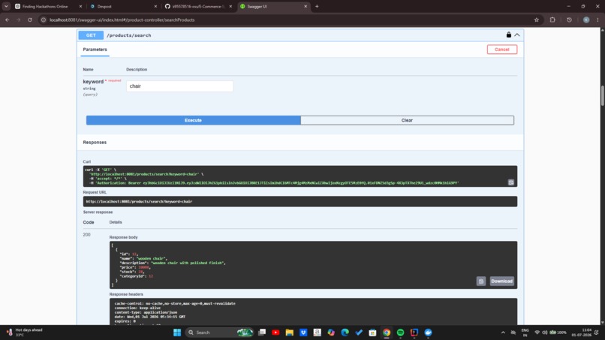Open the history icon in the browser toolbar
This screenshot has height=340, width=605.
point(569,20)
